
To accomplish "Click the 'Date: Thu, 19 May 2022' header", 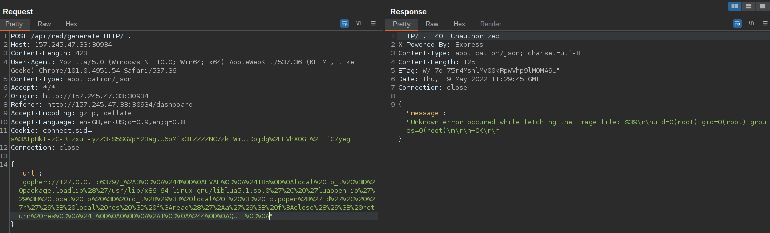I will [469, 79].
